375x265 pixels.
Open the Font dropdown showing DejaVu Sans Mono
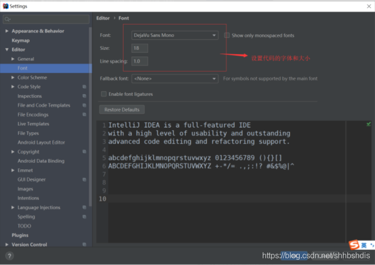click(175, 35)
